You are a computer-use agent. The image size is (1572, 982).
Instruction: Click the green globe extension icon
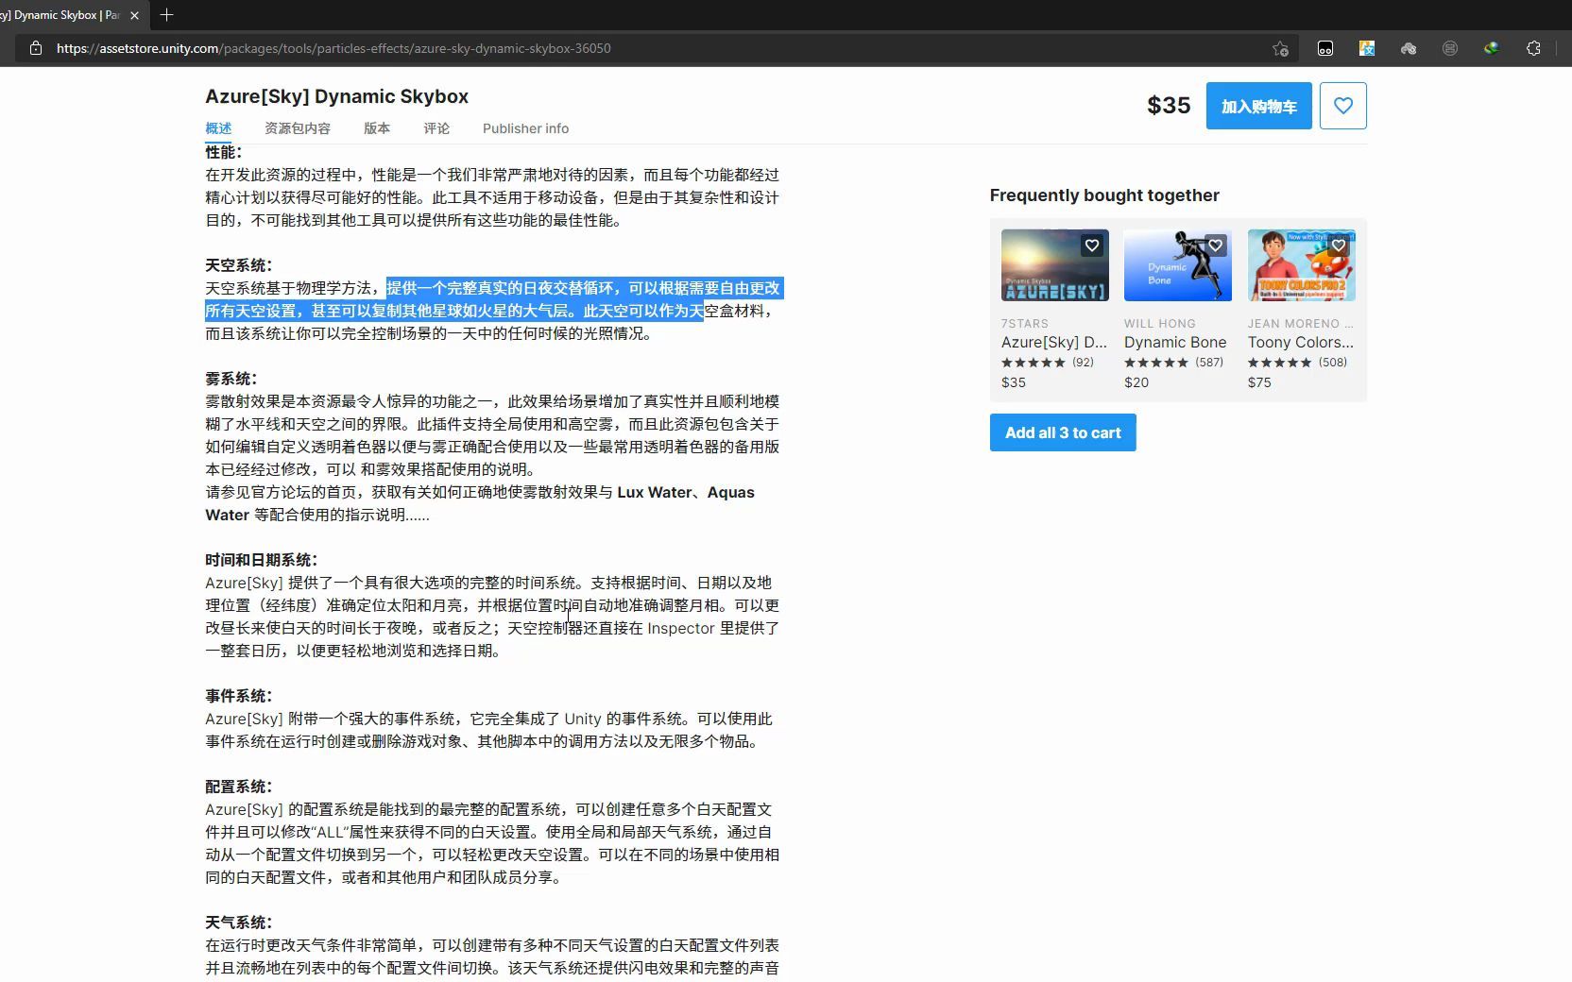click(1492, 48)
